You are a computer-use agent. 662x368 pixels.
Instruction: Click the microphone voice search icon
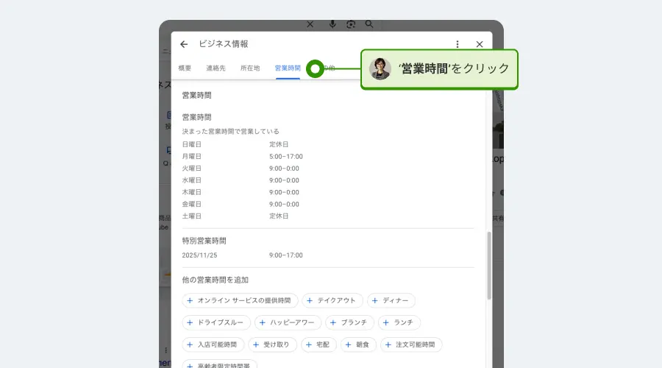(x=332, y=24)
